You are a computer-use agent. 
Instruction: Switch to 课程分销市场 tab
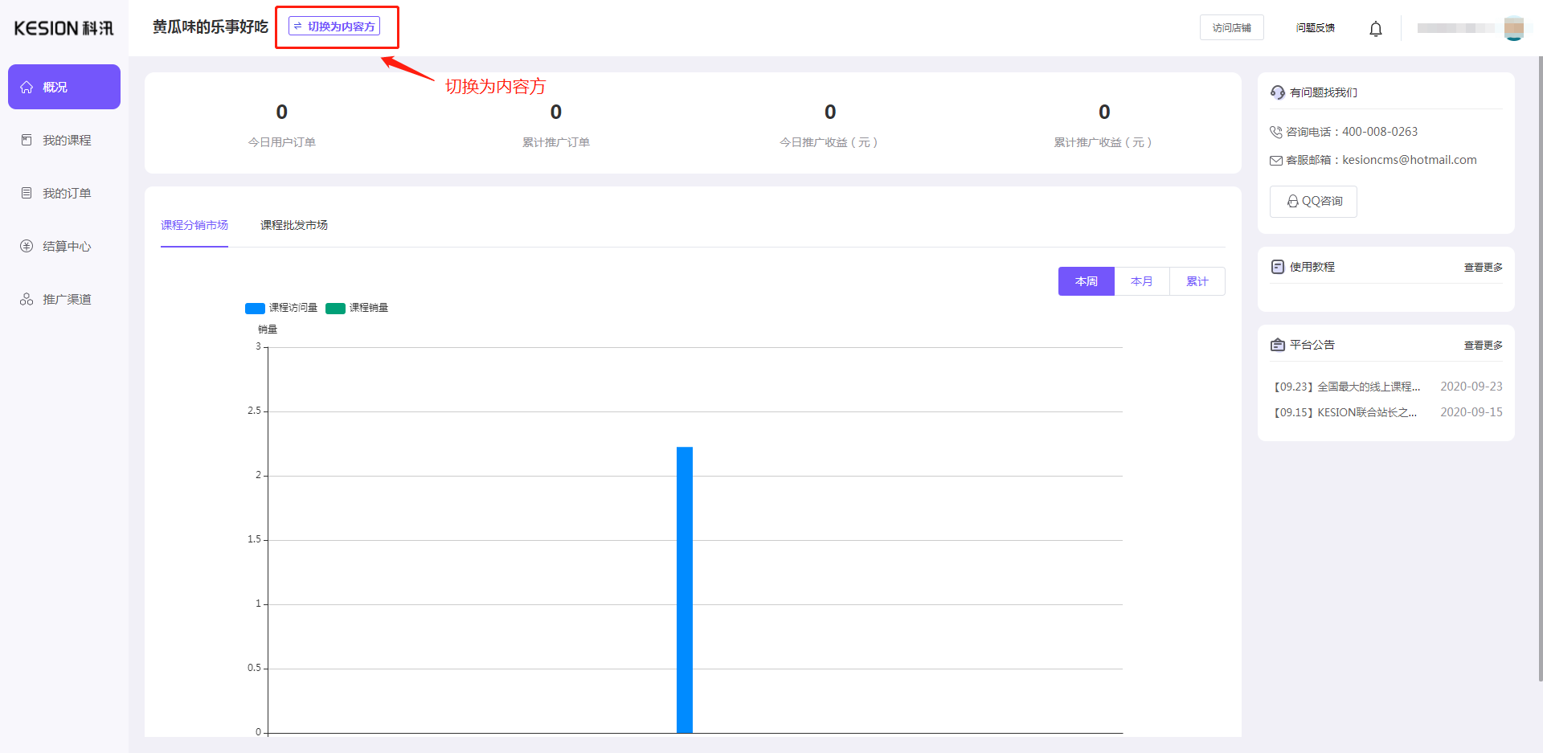(x=194, y=225)
